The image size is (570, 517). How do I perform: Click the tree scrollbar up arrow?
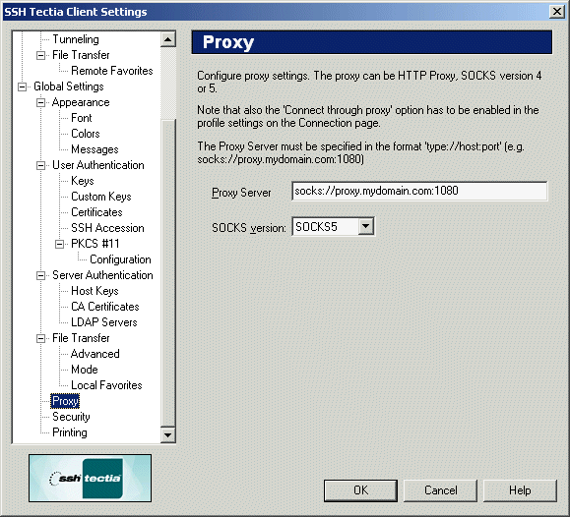click(168, 39)
